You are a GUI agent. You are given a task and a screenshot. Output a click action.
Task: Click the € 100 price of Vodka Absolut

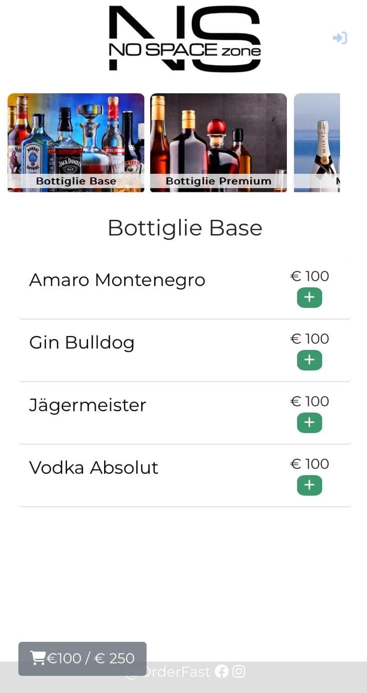click(309, 464)
